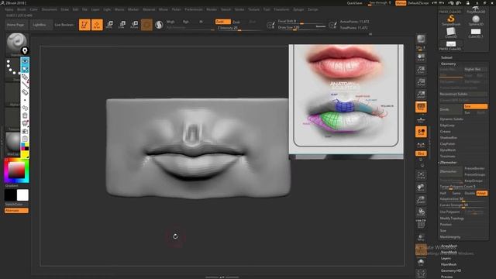
Task: Select the Rotate gizmo icon
Action: 134,25
